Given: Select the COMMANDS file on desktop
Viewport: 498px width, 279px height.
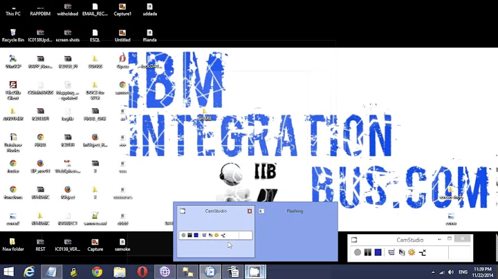Looking at the screenshot, I should click(x=40, y=88).
